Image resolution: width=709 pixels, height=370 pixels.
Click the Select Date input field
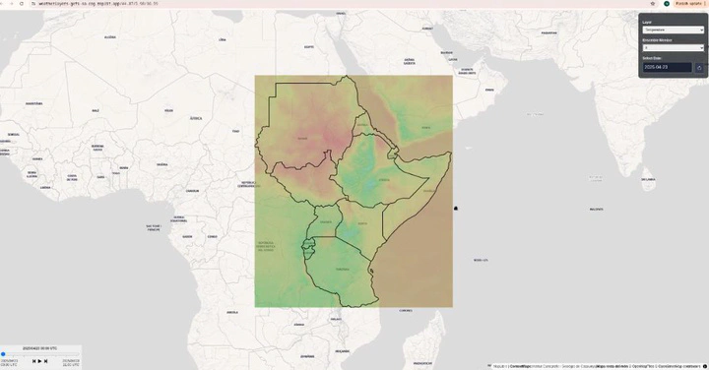[668, 67]
